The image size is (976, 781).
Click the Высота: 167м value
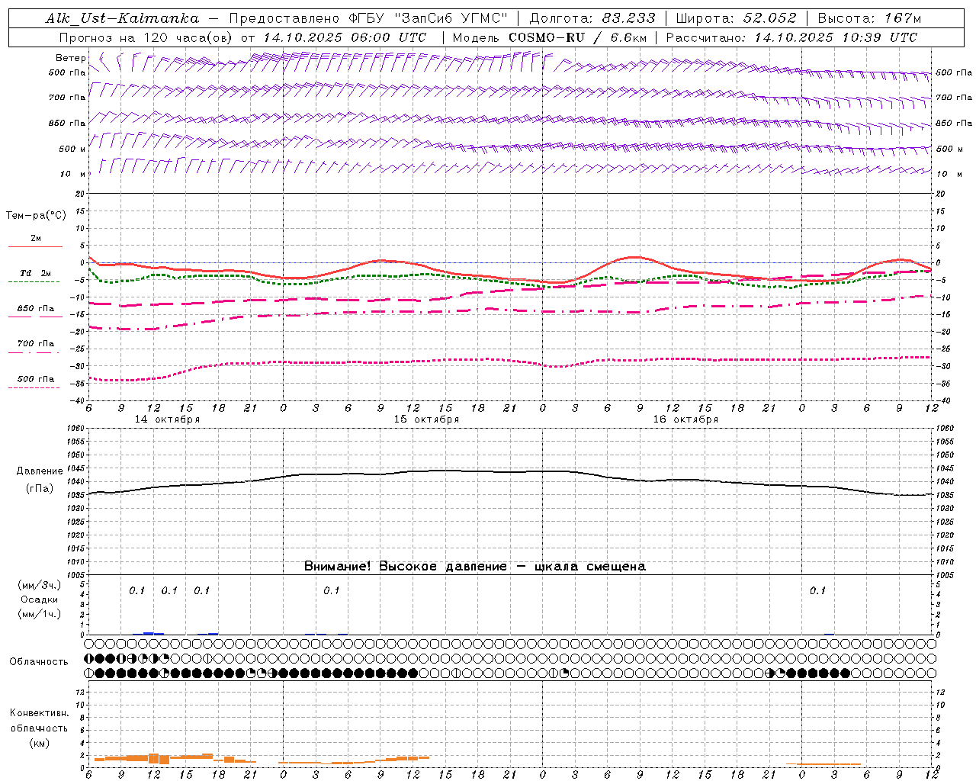click(x=869, y=18)
